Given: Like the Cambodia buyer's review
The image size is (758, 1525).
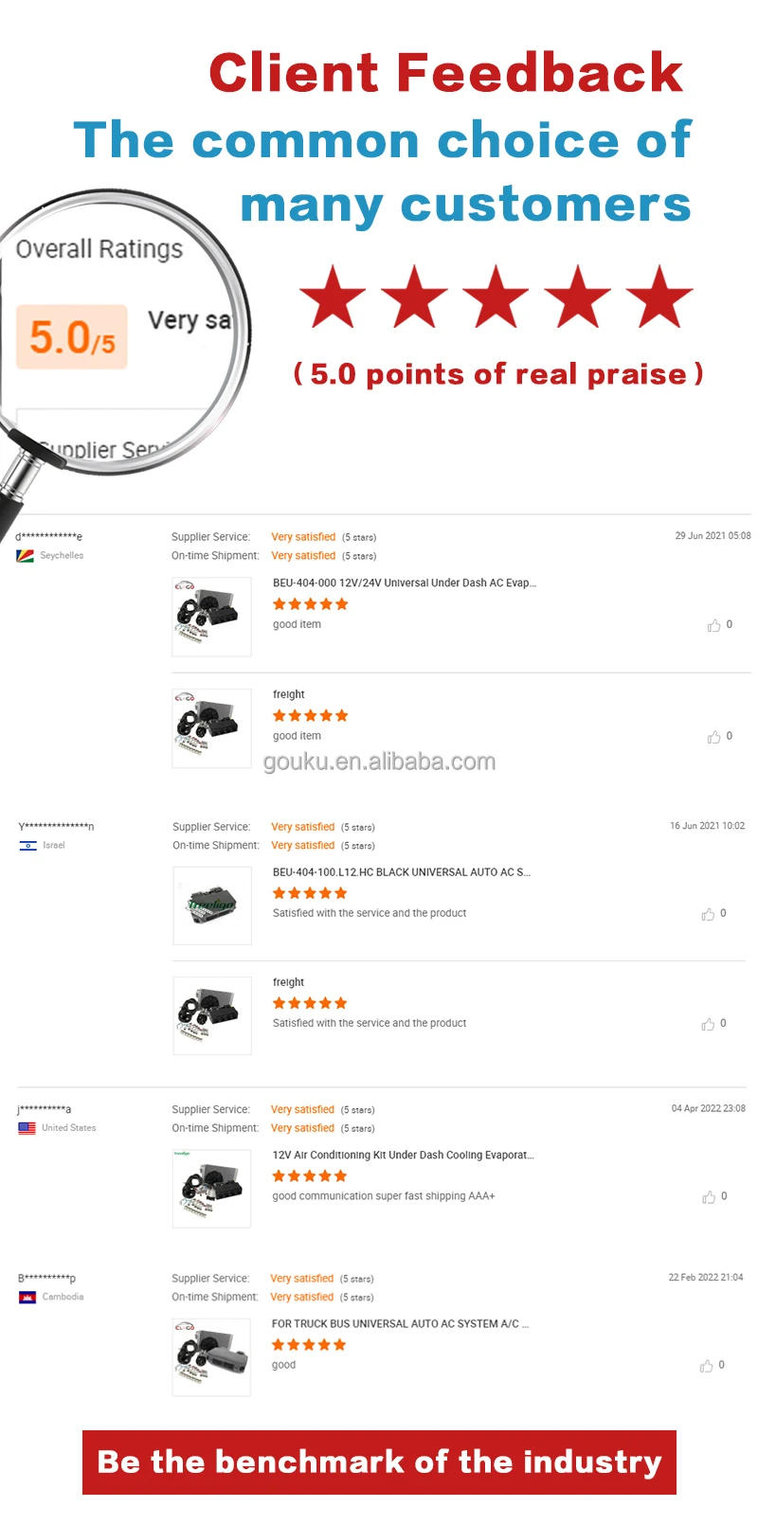Looking at the screenshot, I should pos(709,1365).
